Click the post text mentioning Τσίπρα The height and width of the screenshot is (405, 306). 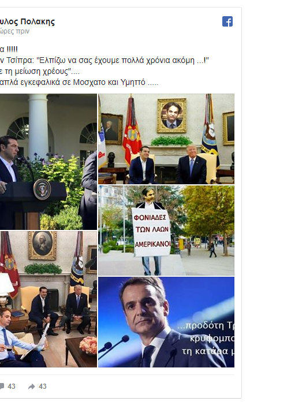105,61
